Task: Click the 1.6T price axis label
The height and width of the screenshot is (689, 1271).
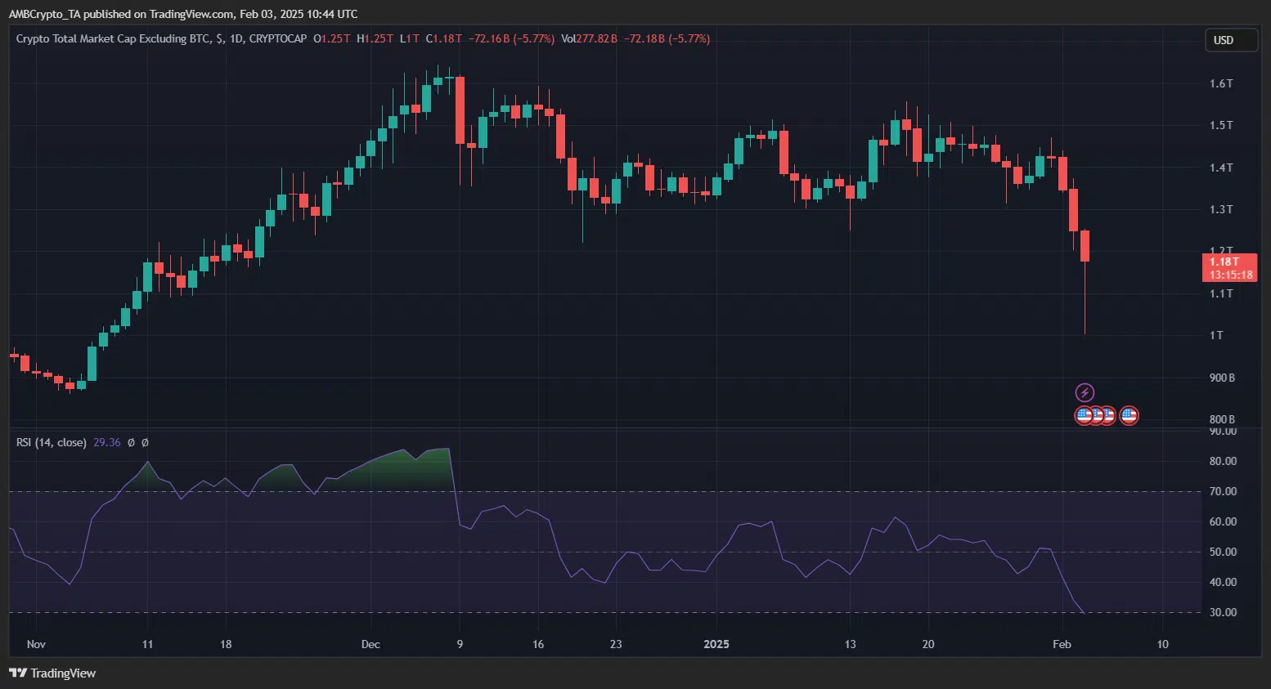Action: [x=1221, y=83]
